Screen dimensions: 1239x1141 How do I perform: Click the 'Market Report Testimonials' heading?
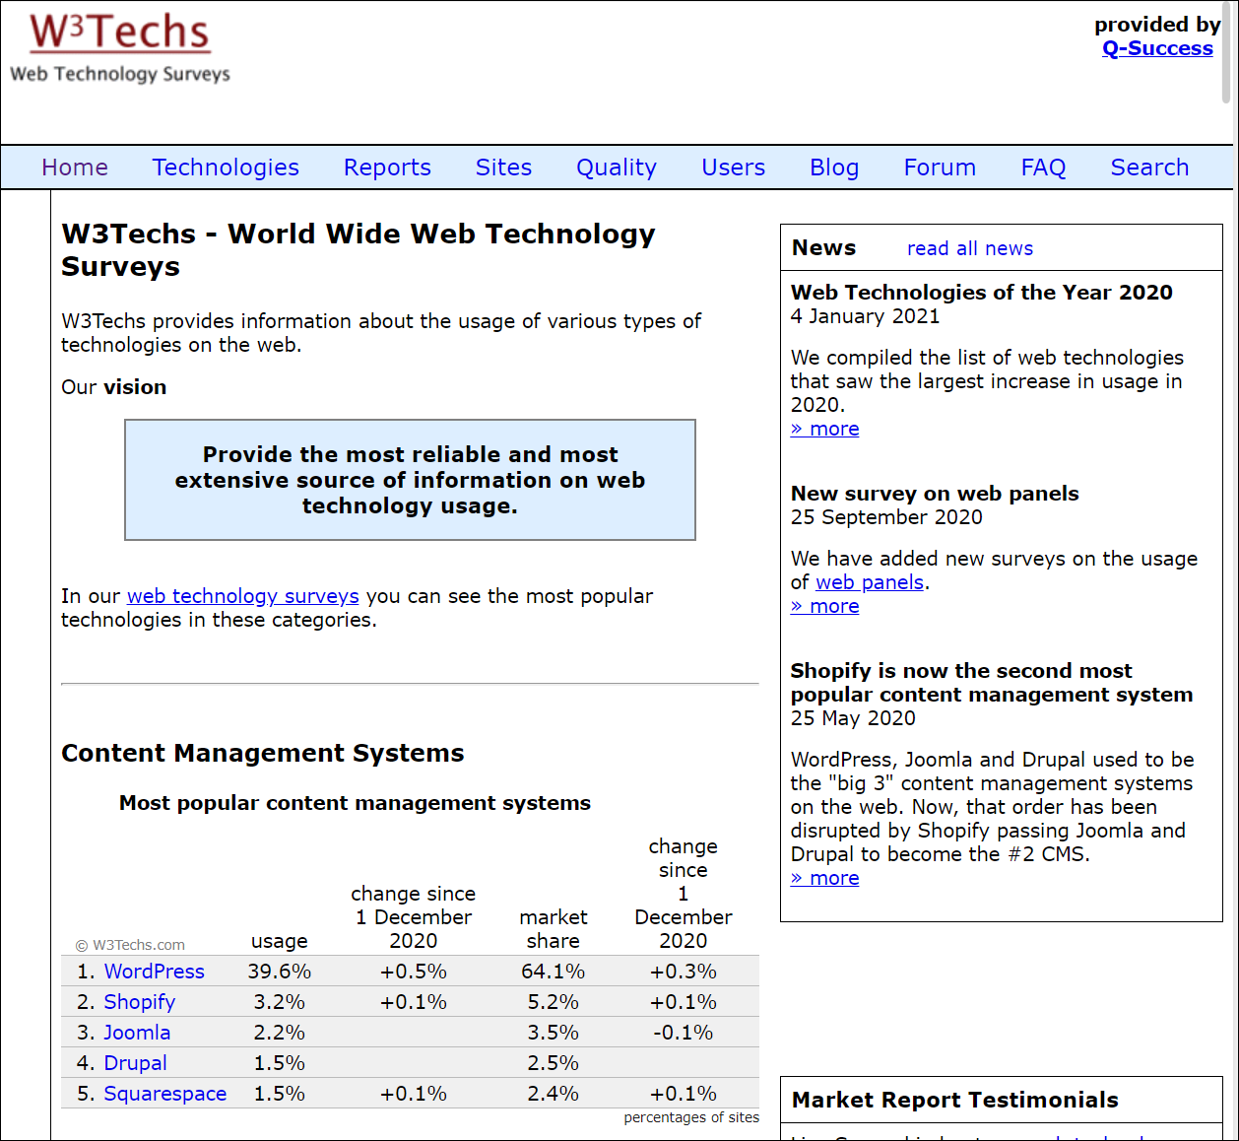click(x=955, y=1100)
